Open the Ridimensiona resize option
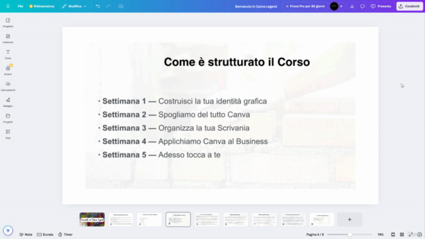Viewport: 425px width, 239px height. (42, 6)
